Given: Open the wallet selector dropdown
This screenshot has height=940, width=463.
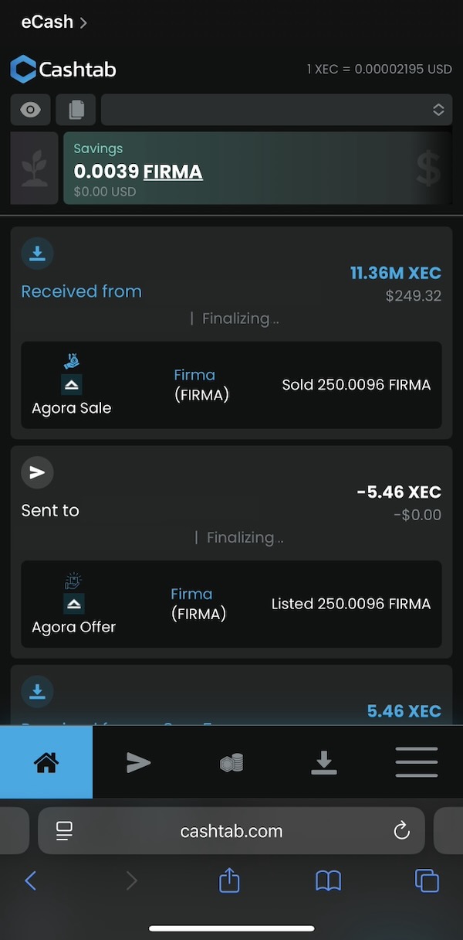Looking at the screenshot, I should coord(276,110).
